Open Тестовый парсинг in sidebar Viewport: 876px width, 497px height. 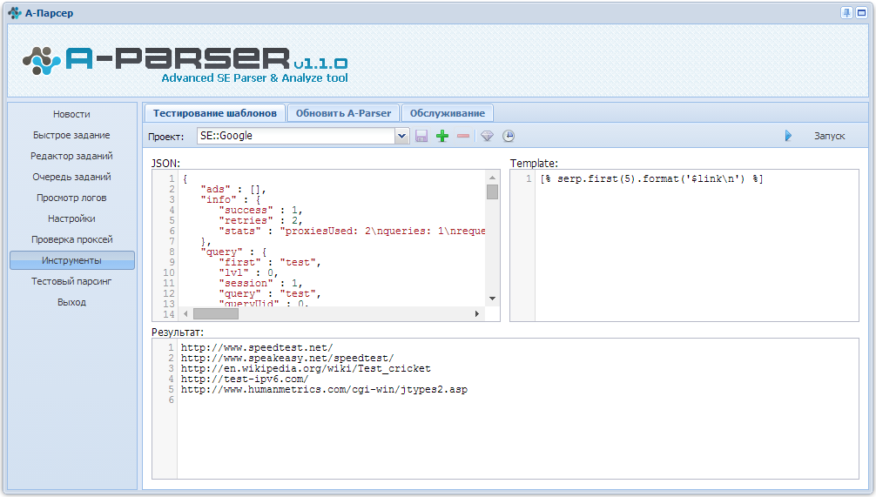(71, 281)
